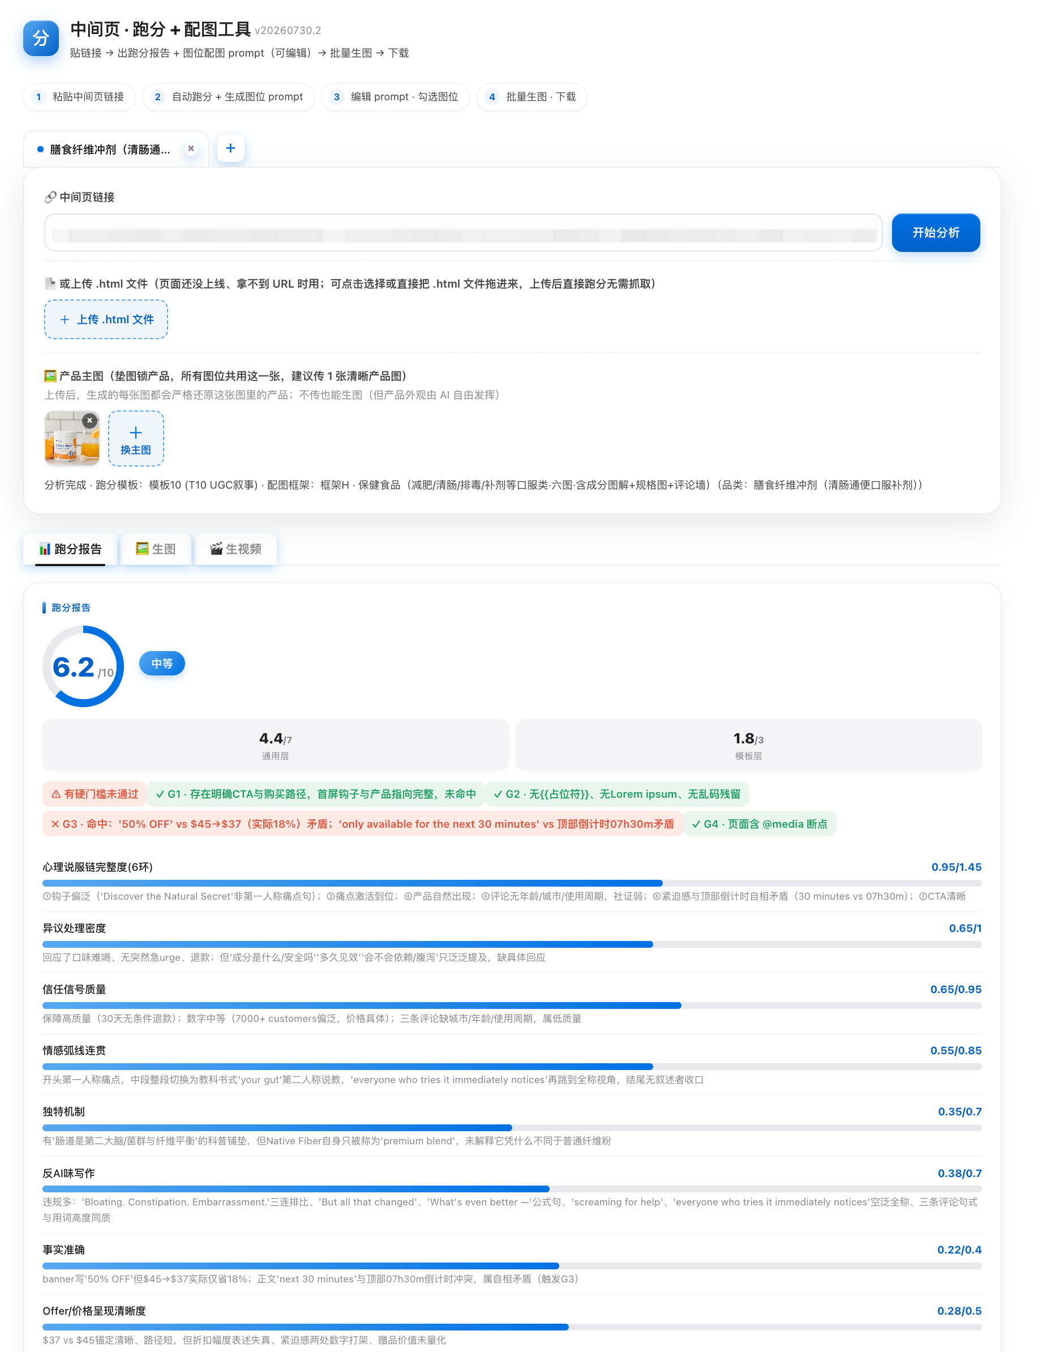Viewport: 1046px width, 1352px height.
Task: Click the 异议处理密度 progress bar
Action: [x=512, y=945]
